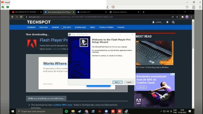
Task: Close the Grimoire LI 2.1 tab
Action: 106,12
